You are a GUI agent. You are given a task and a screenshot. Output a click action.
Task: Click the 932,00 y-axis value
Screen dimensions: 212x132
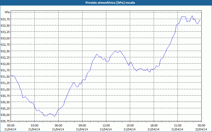click(5, 64)
